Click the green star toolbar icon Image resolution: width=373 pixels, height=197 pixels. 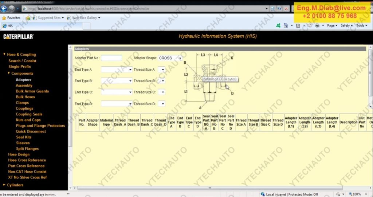click(x=278, y=25)
